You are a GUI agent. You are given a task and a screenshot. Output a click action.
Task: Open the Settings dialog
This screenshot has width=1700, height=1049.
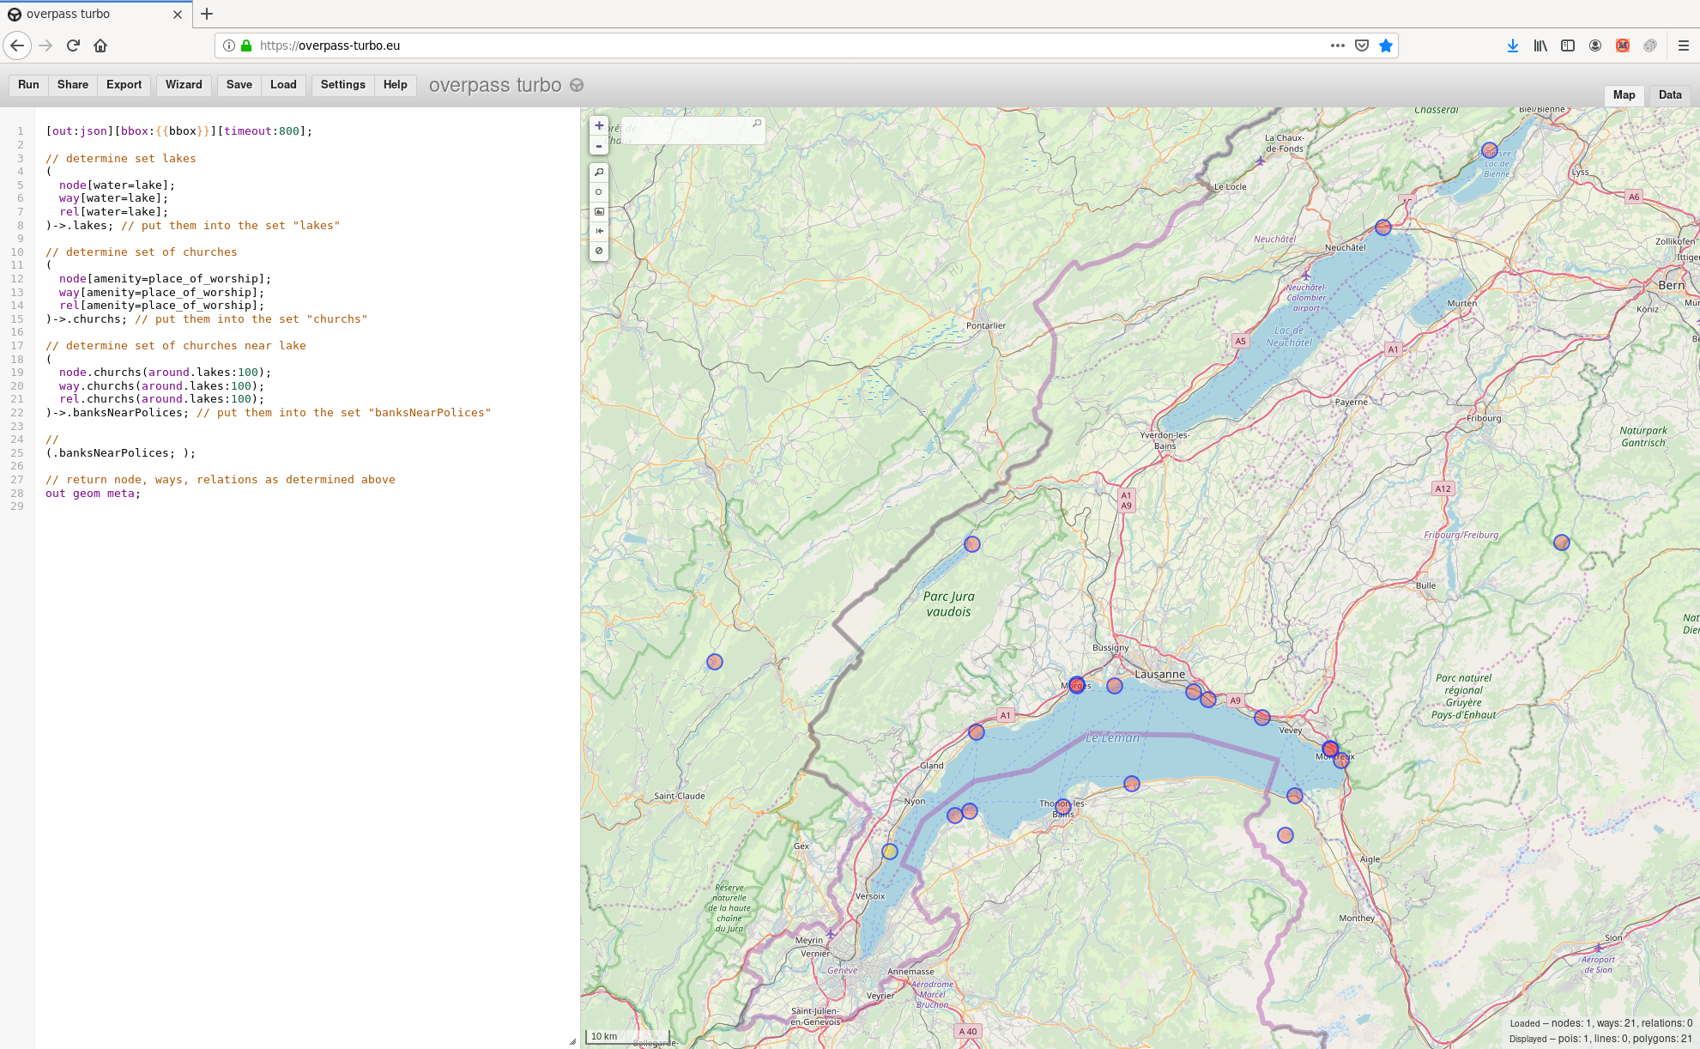coord(342,85)
